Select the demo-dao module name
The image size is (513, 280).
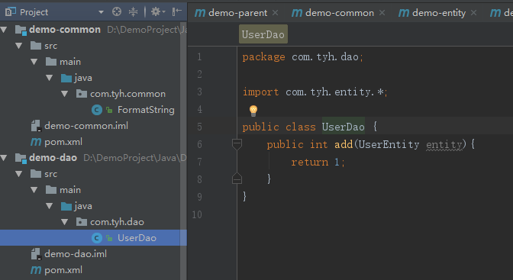[53, 158]
